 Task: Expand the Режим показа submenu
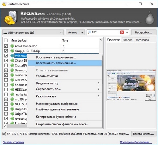[99, 96]
